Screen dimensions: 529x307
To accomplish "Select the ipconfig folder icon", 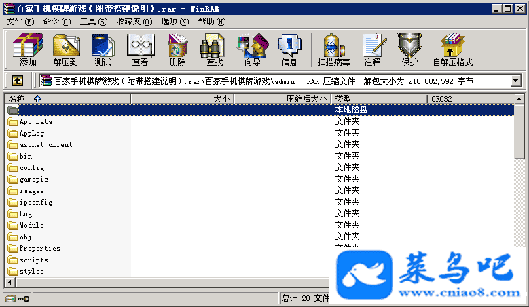I will tap(13, 203).
